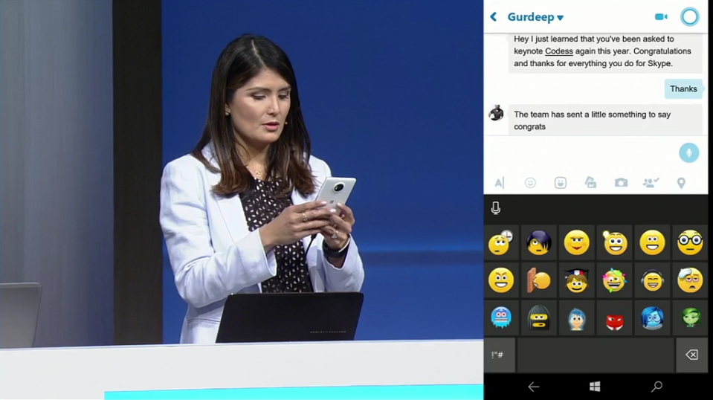
Task: Share a contact via people icon
Action: [651, 183]
